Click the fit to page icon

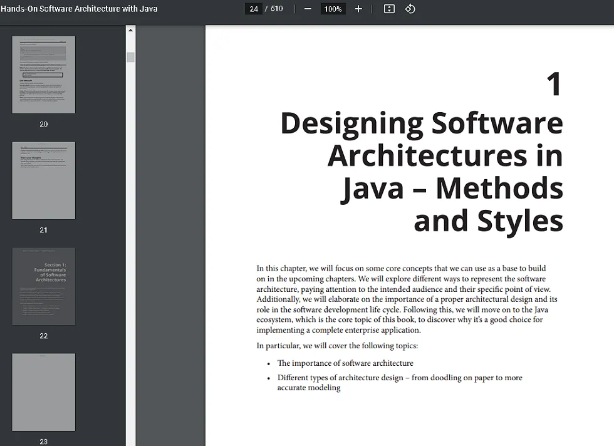point(389,9)
